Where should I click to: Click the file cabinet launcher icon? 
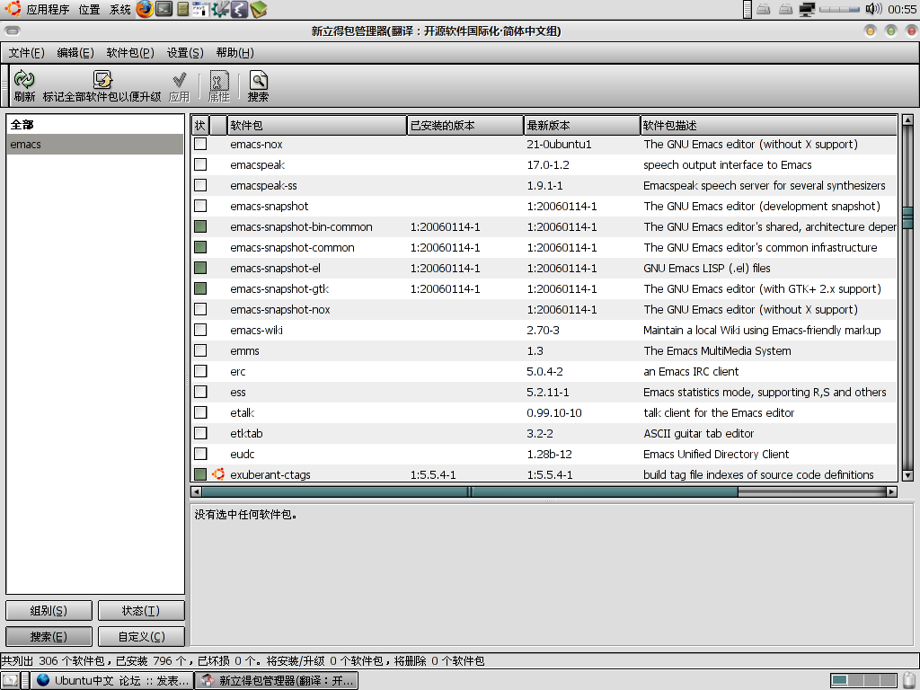183,9
